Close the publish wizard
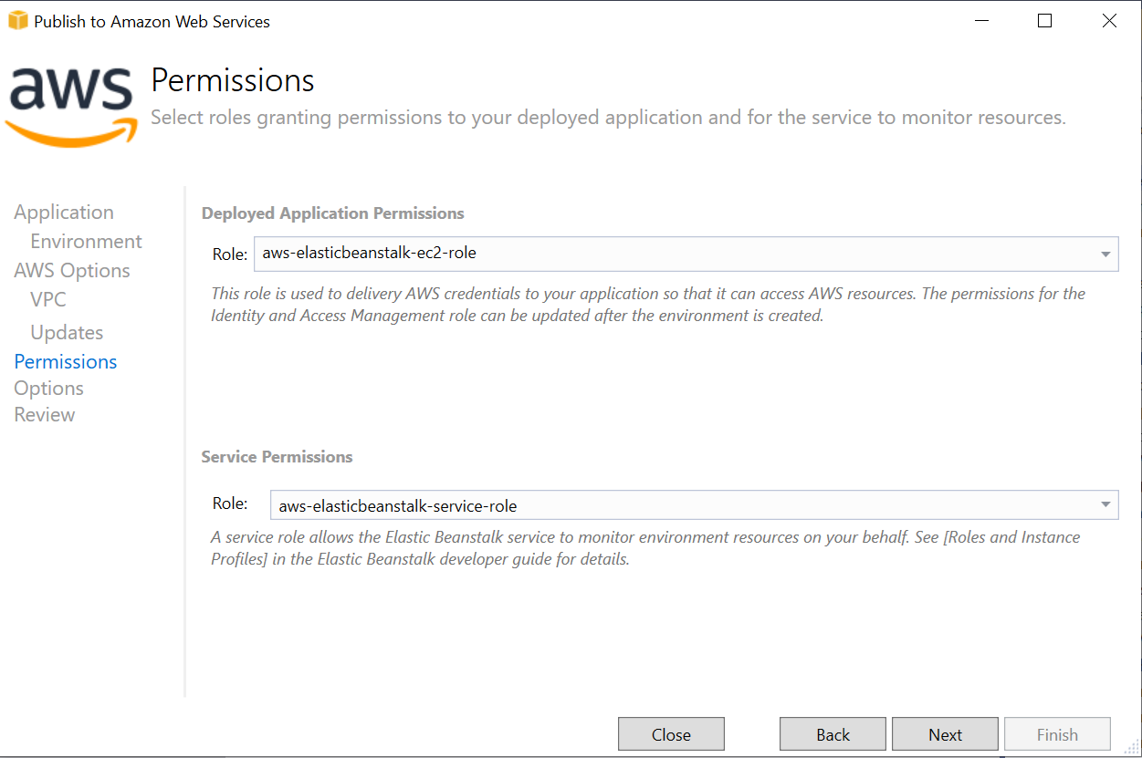1142x758 pixels. 671,733
